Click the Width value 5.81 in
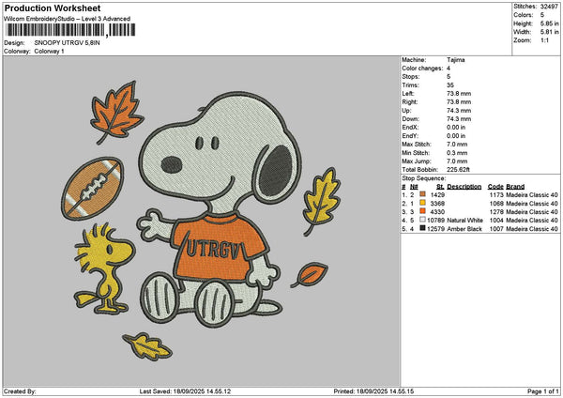 [x=550, y=32]
